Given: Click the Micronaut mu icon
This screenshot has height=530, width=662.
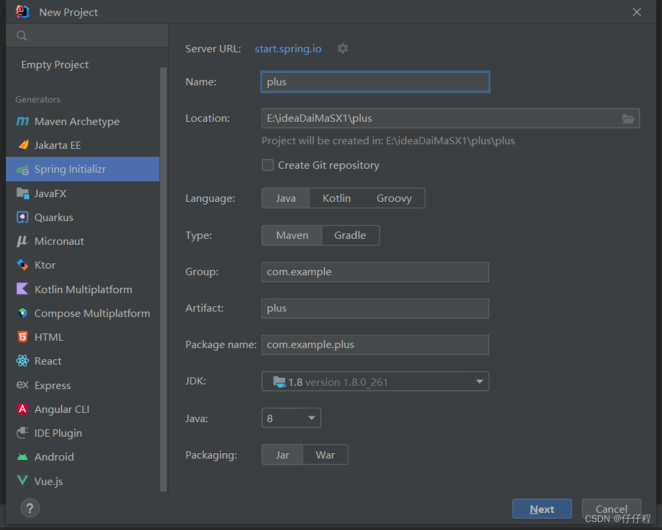Looking at the screenshot, I should [x=23, y=242].
